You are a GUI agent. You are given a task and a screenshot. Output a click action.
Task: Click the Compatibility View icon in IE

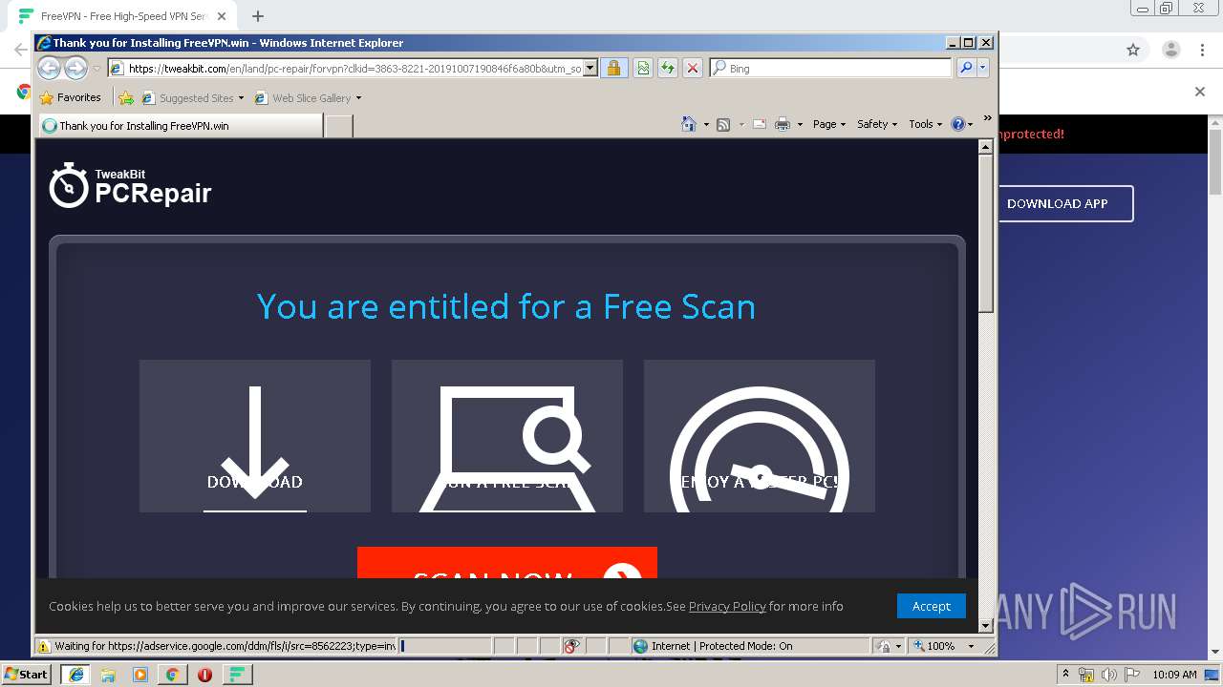pyautogui.click(x=643, y=68)
